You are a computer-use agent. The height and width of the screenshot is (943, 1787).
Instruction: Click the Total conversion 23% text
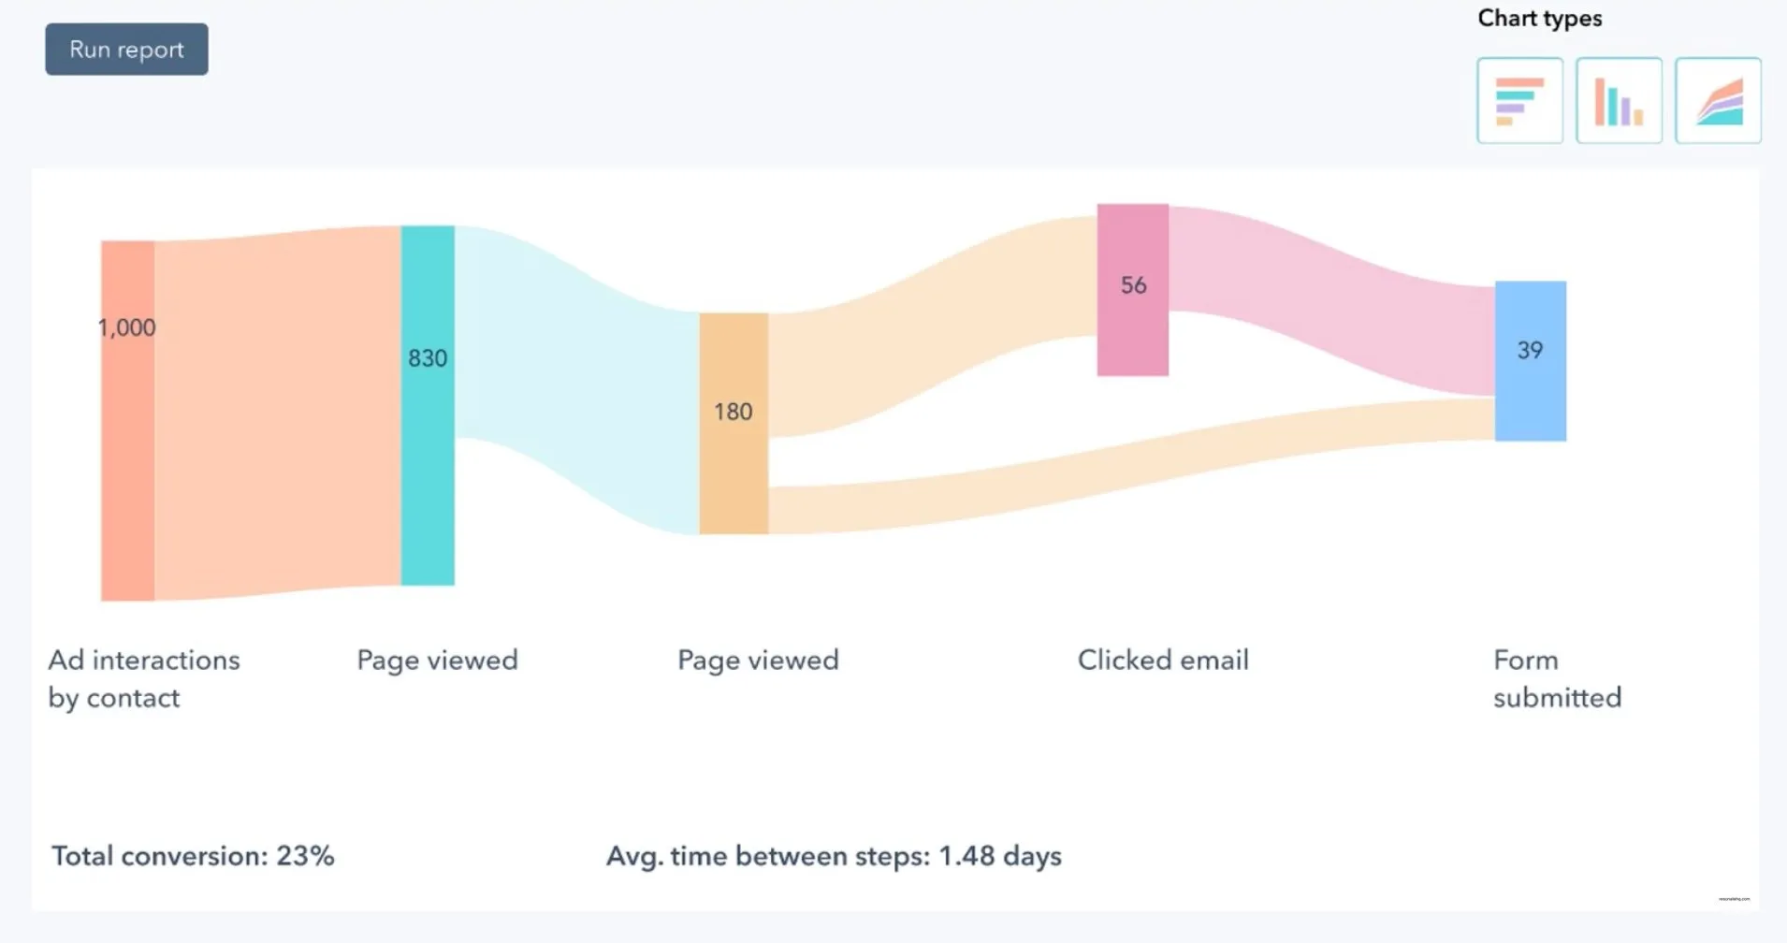(x=192, y=854)
